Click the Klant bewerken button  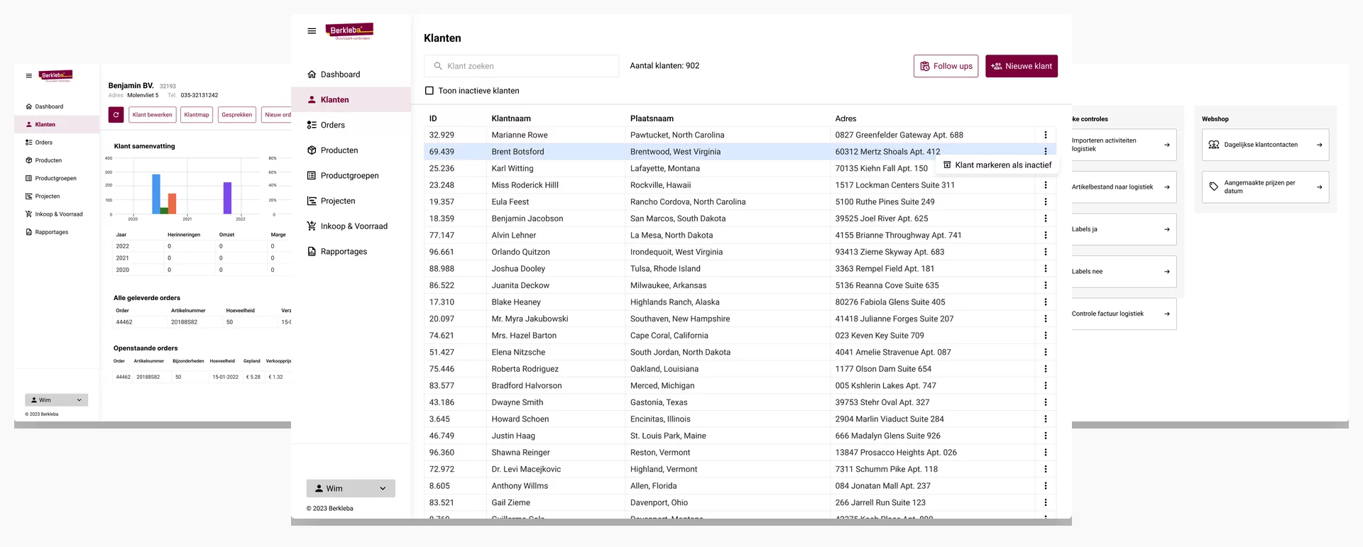152,114
